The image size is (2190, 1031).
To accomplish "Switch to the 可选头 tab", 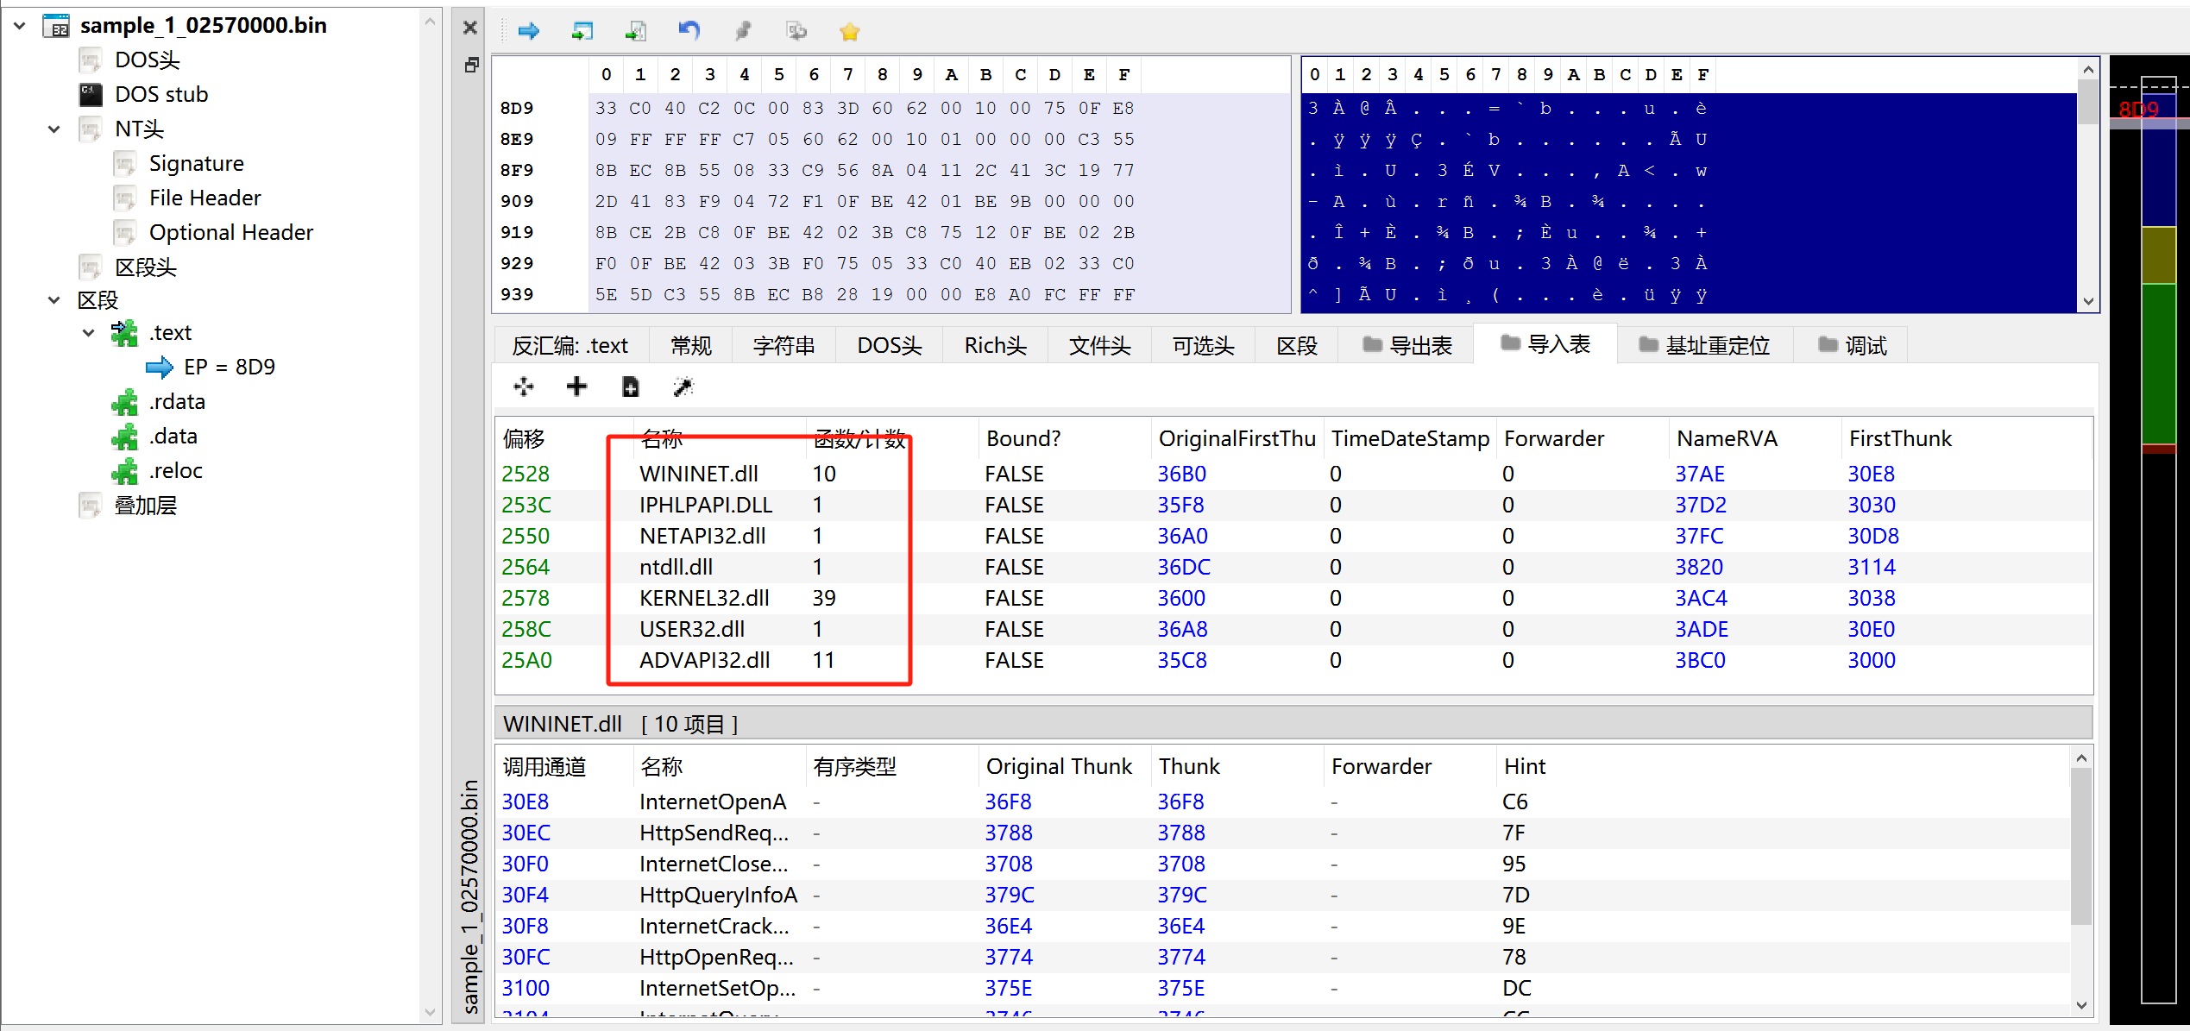I will click(x=1204, y=346).
